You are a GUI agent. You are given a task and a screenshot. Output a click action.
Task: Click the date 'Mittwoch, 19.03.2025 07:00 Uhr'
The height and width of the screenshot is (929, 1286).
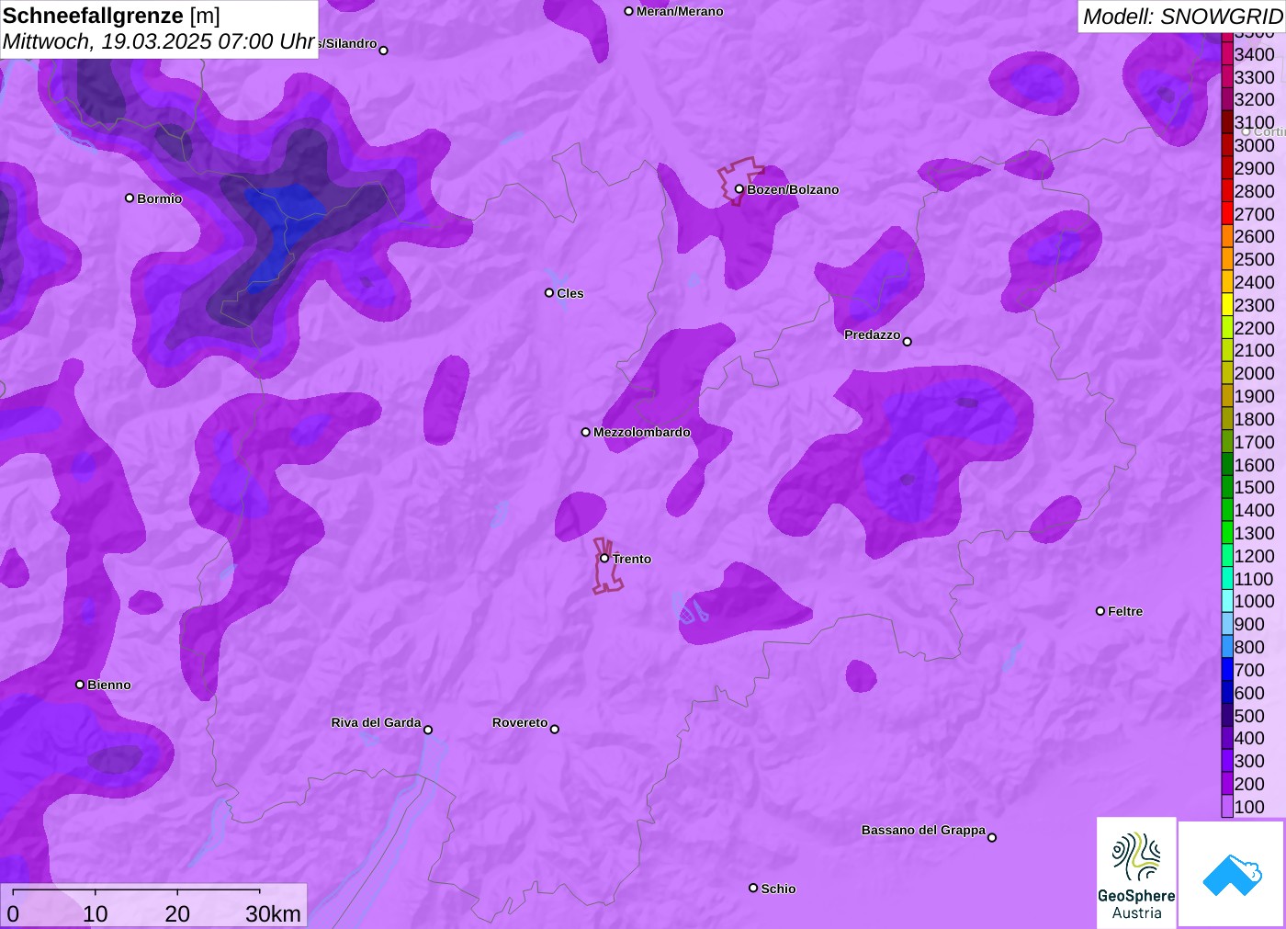159,41
